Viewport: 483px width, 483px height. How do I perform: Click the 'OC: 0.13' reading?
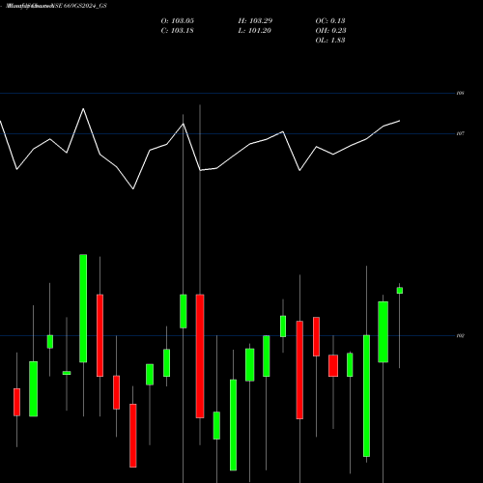pyautogui.click(x=330, y=21)
